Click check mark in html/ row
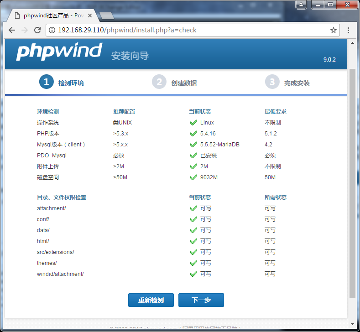The height and width of the screenshot is (332, 360). (x=193, y=241)
